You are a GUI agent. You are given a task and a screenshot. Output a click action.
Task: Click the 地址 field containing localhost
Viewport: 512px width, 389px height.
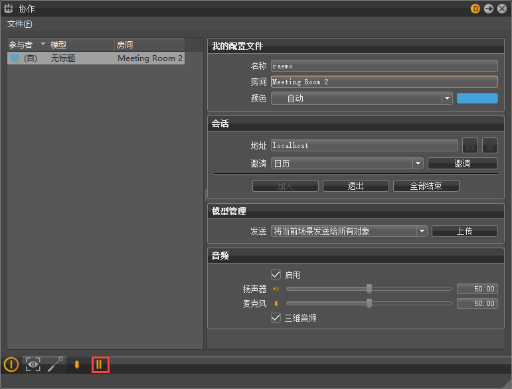(x=365, y=145)
